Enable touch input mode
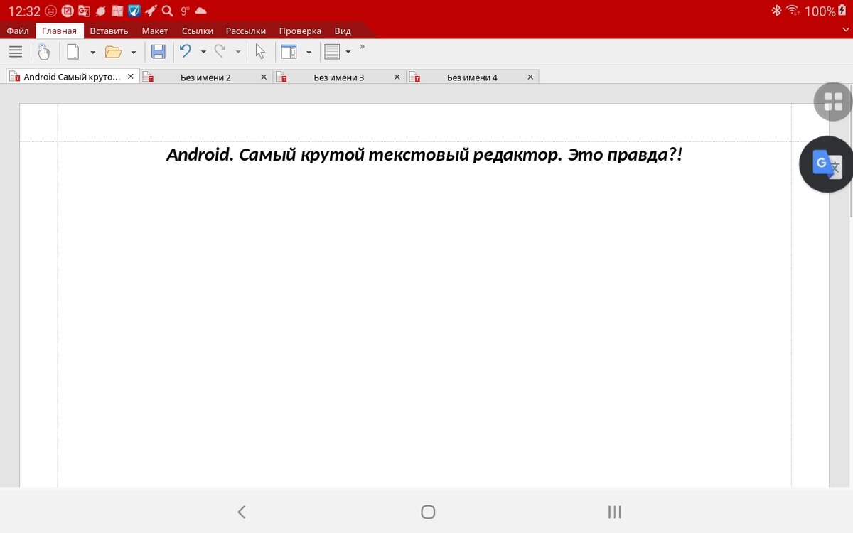This screenshot has height=533, width=853. click(x=43, y=51)
